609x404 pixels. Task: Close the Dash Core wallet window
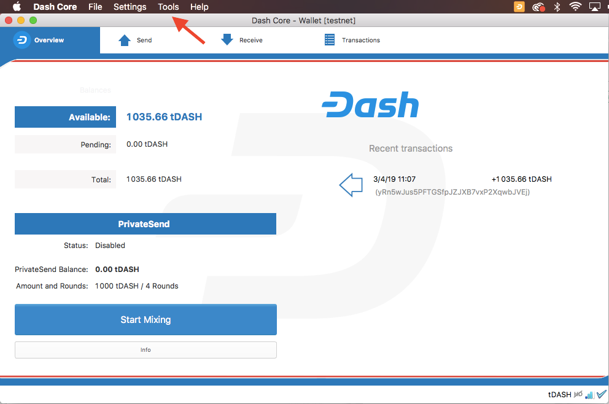point(9,20)
